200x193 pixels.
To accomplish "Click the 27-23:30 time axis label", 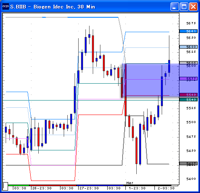I will pyautogui.click(x=89, y=188).
